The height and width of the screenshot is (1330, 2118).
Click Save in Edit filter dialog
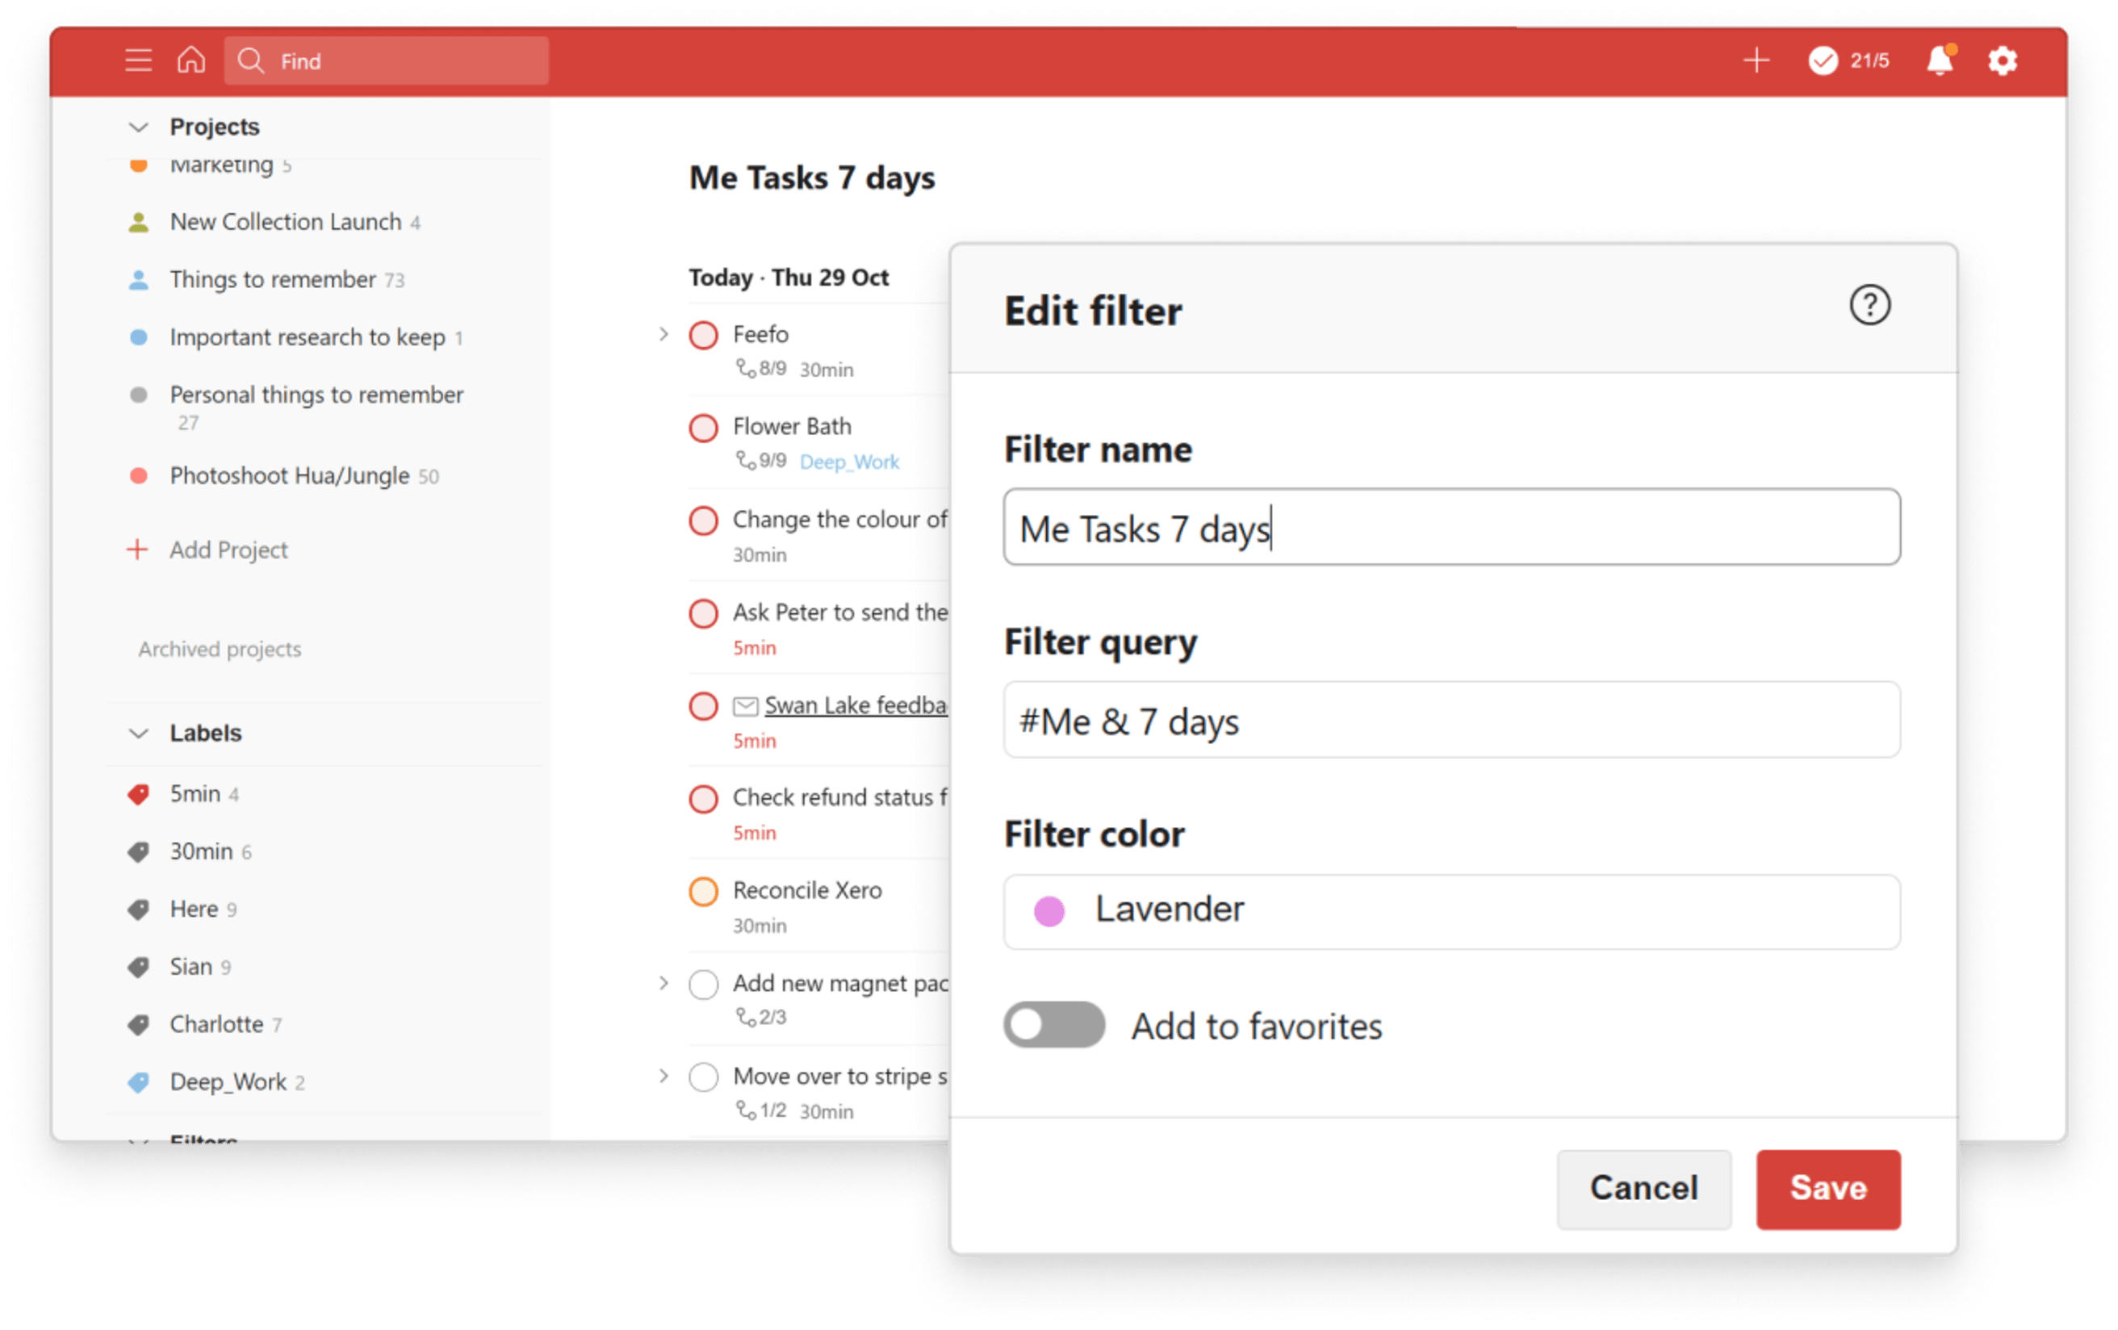[x=1828, y=1189]
